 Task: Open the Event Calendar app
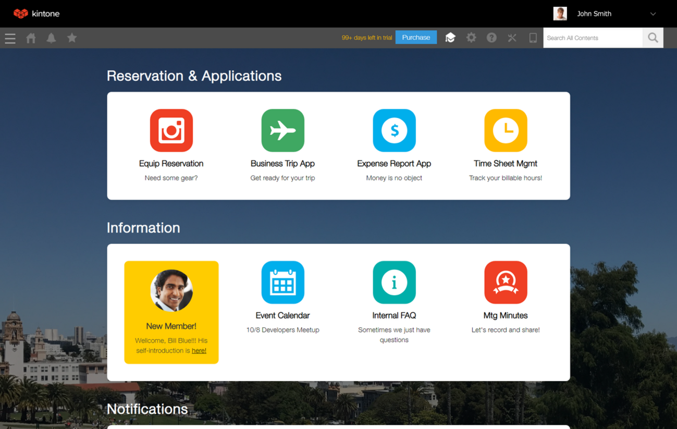coord(282,283)
